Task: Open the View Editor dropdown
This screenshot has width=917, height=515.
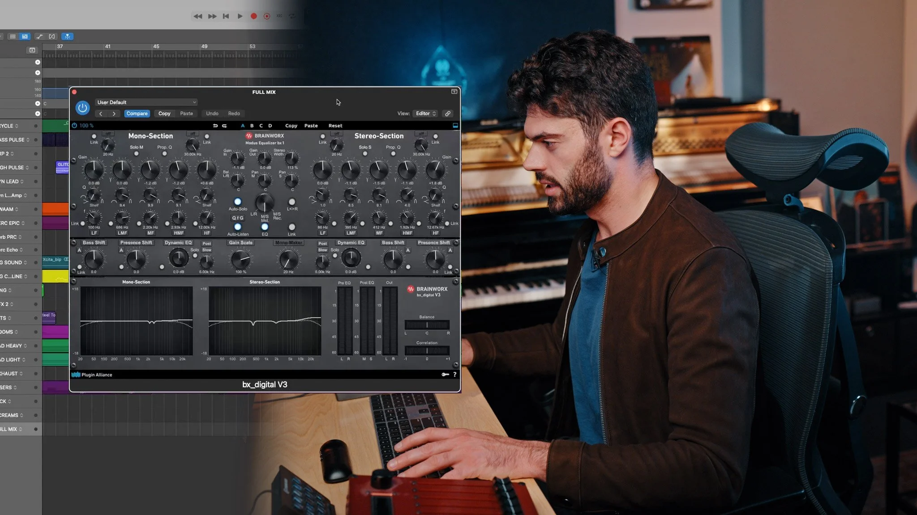Action: click(425, 114)
